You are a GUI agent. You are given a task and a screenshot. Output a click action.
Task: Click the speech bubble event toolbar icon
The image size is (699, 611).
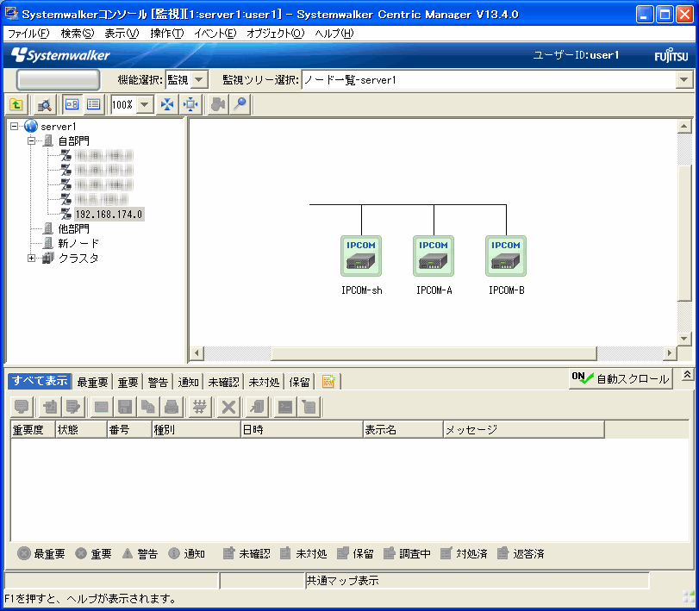22,407
